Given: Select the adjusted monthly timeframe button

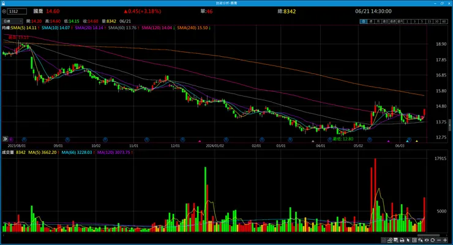Looking at the screenshot, I should pyautogui.click(x=400, y=21).
